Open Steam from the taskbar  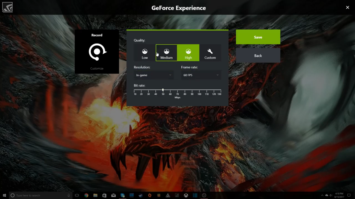click(141, 195)
